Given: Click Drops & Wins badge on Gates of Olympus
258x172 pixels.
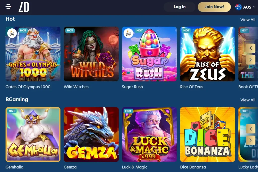Looking at the screenshot, I should tap(12, 33).
